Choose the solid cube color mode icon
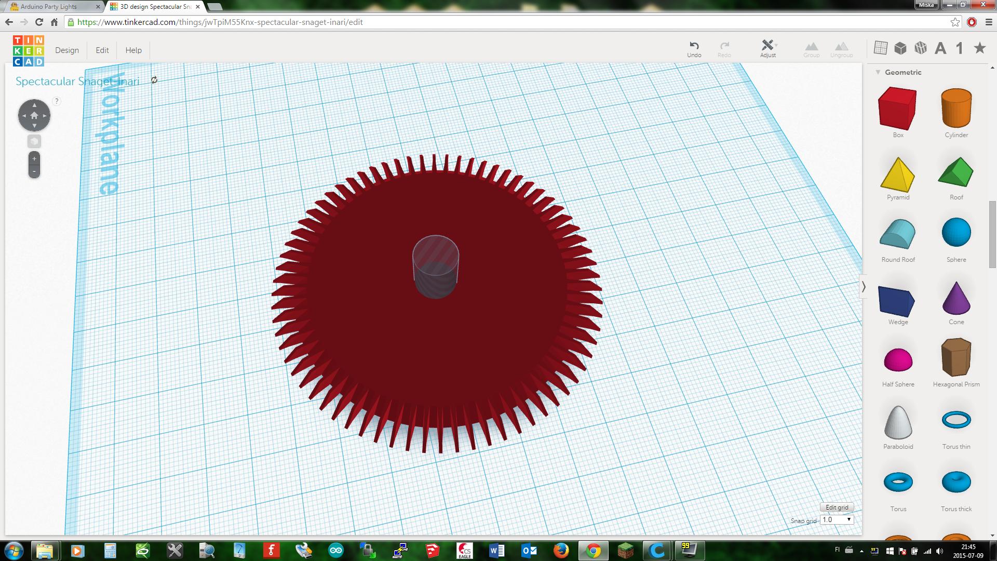This screenshot has width=997, height=561. (x=900, y=48)
